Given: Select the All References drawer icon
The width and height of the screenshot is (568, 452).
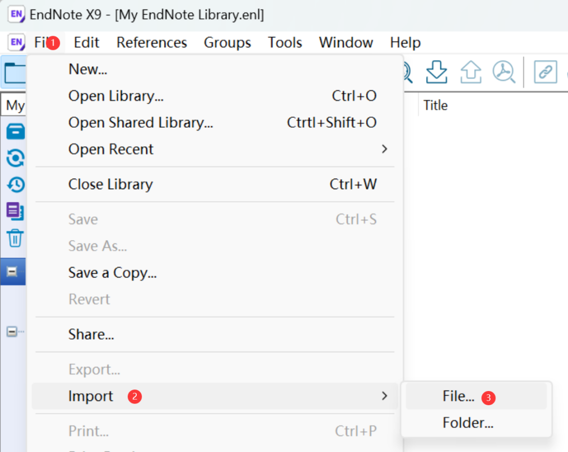Looking at the screenshot, I should [16, 131].
